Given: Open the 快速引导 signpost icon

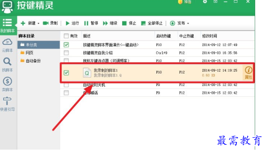Looking at the screenshot, I should pos(7,104).
